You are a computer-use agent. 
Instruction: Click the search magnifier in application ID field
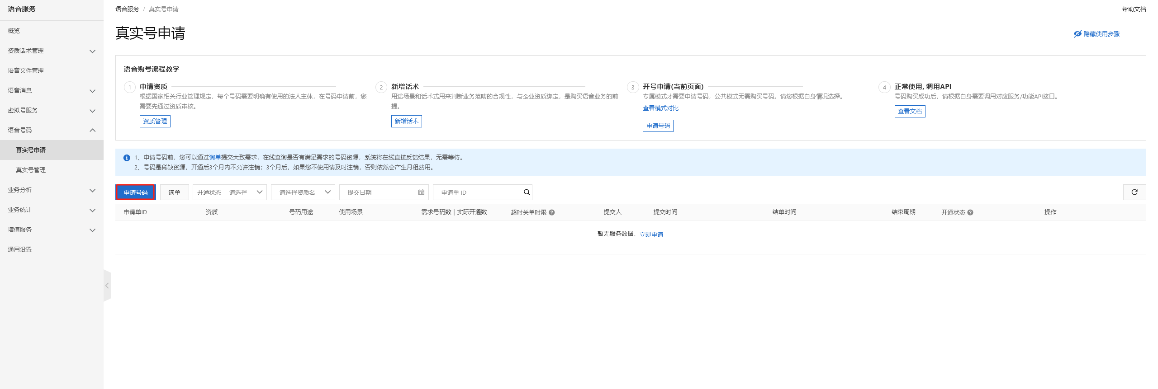pyautogui.click(x=527, y=192)
